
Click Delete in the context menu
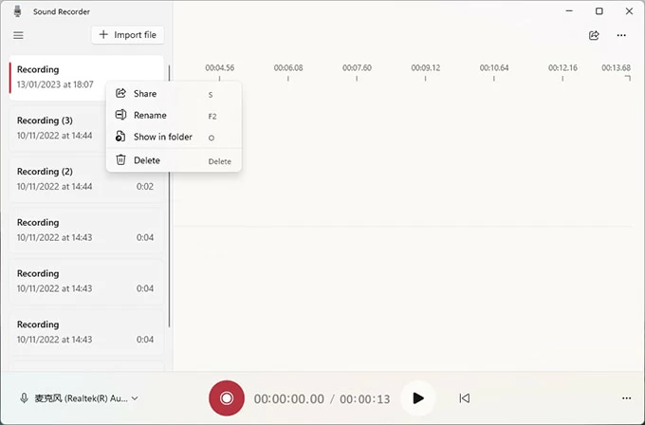point(147,160)
